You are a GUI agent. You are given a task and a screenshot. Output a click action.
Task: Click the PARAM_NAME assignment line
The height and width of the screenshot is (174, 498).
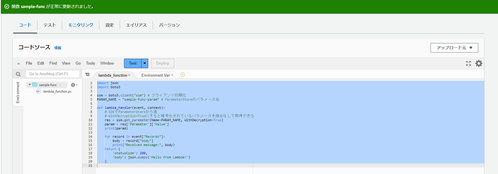point(158,99)
